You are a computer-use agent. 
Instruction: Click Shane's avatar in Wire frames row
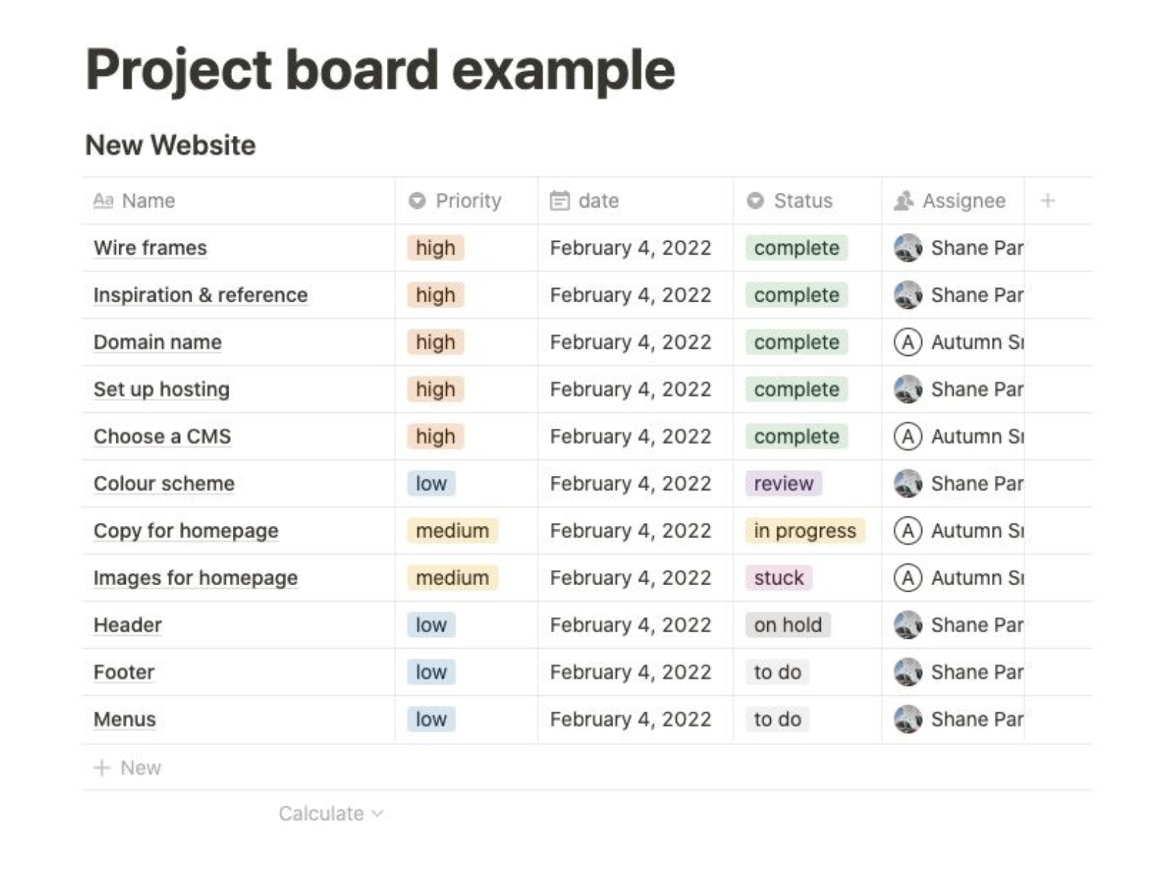pyautogui.click(x=908, y=247)
